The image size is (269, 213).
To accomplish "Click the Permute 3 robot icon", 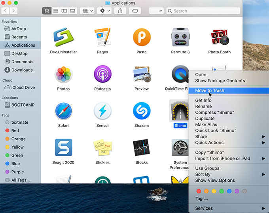I will 180,37.
